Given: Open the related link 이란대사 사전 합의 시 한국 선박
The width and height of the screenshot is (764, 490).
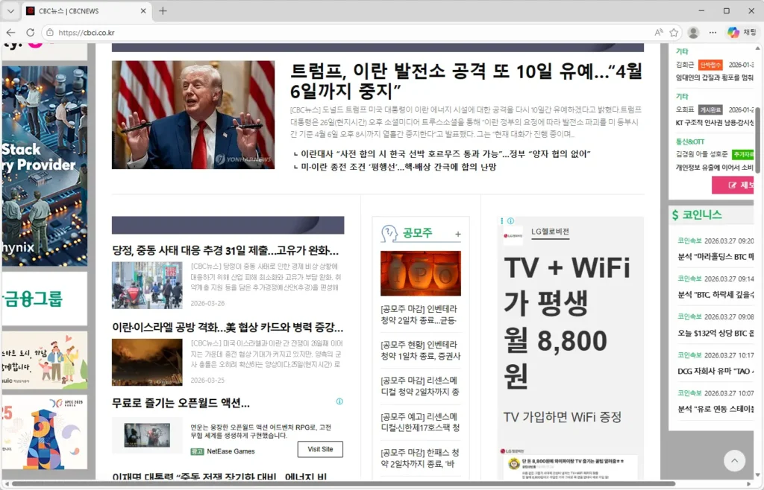Looking at the screenshot, I should click(x=445, y=154).
